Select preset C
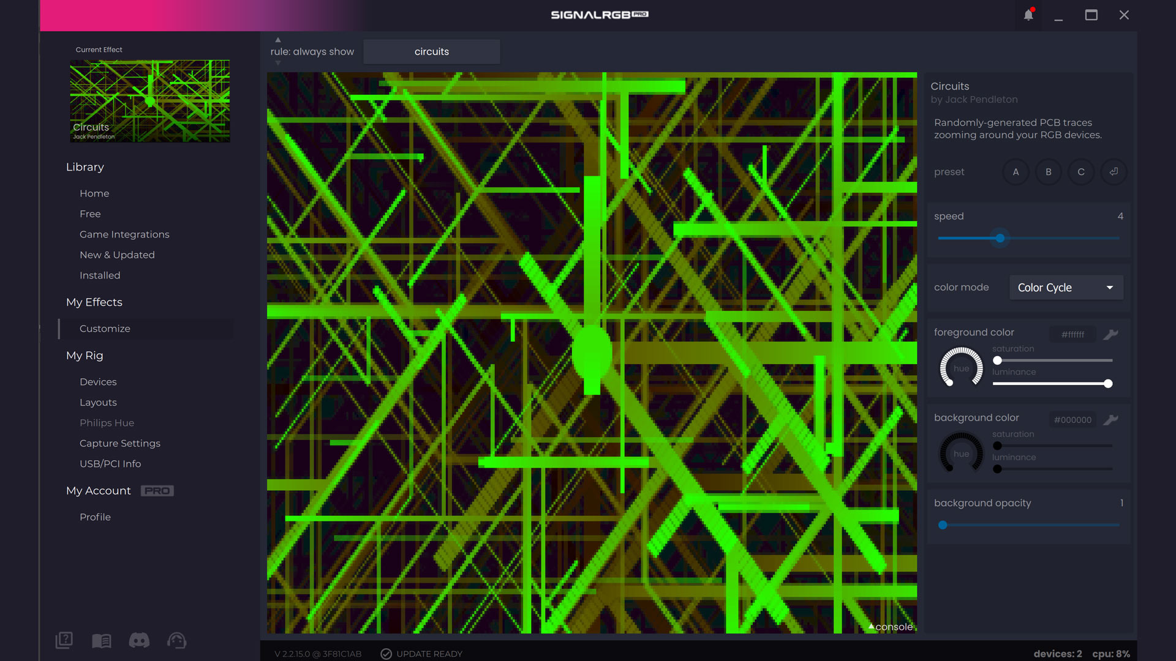Screen dimensions: 1176x661 (1081, 172)
